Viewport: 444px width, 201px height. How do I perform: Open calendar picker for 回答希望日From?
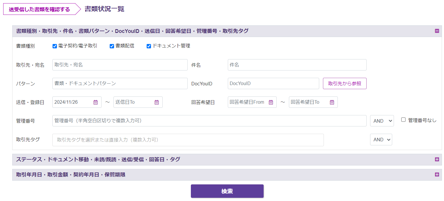[271, 102]
